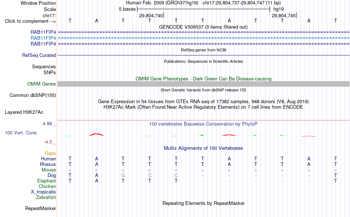Select the X_tropicalis alignment row label
The width and height of the screenshot is (350, 217).
click(x=43, y=192)
